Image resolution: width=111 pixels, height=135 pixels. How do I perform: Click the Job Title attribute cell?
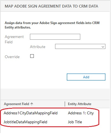click(75, 122)
